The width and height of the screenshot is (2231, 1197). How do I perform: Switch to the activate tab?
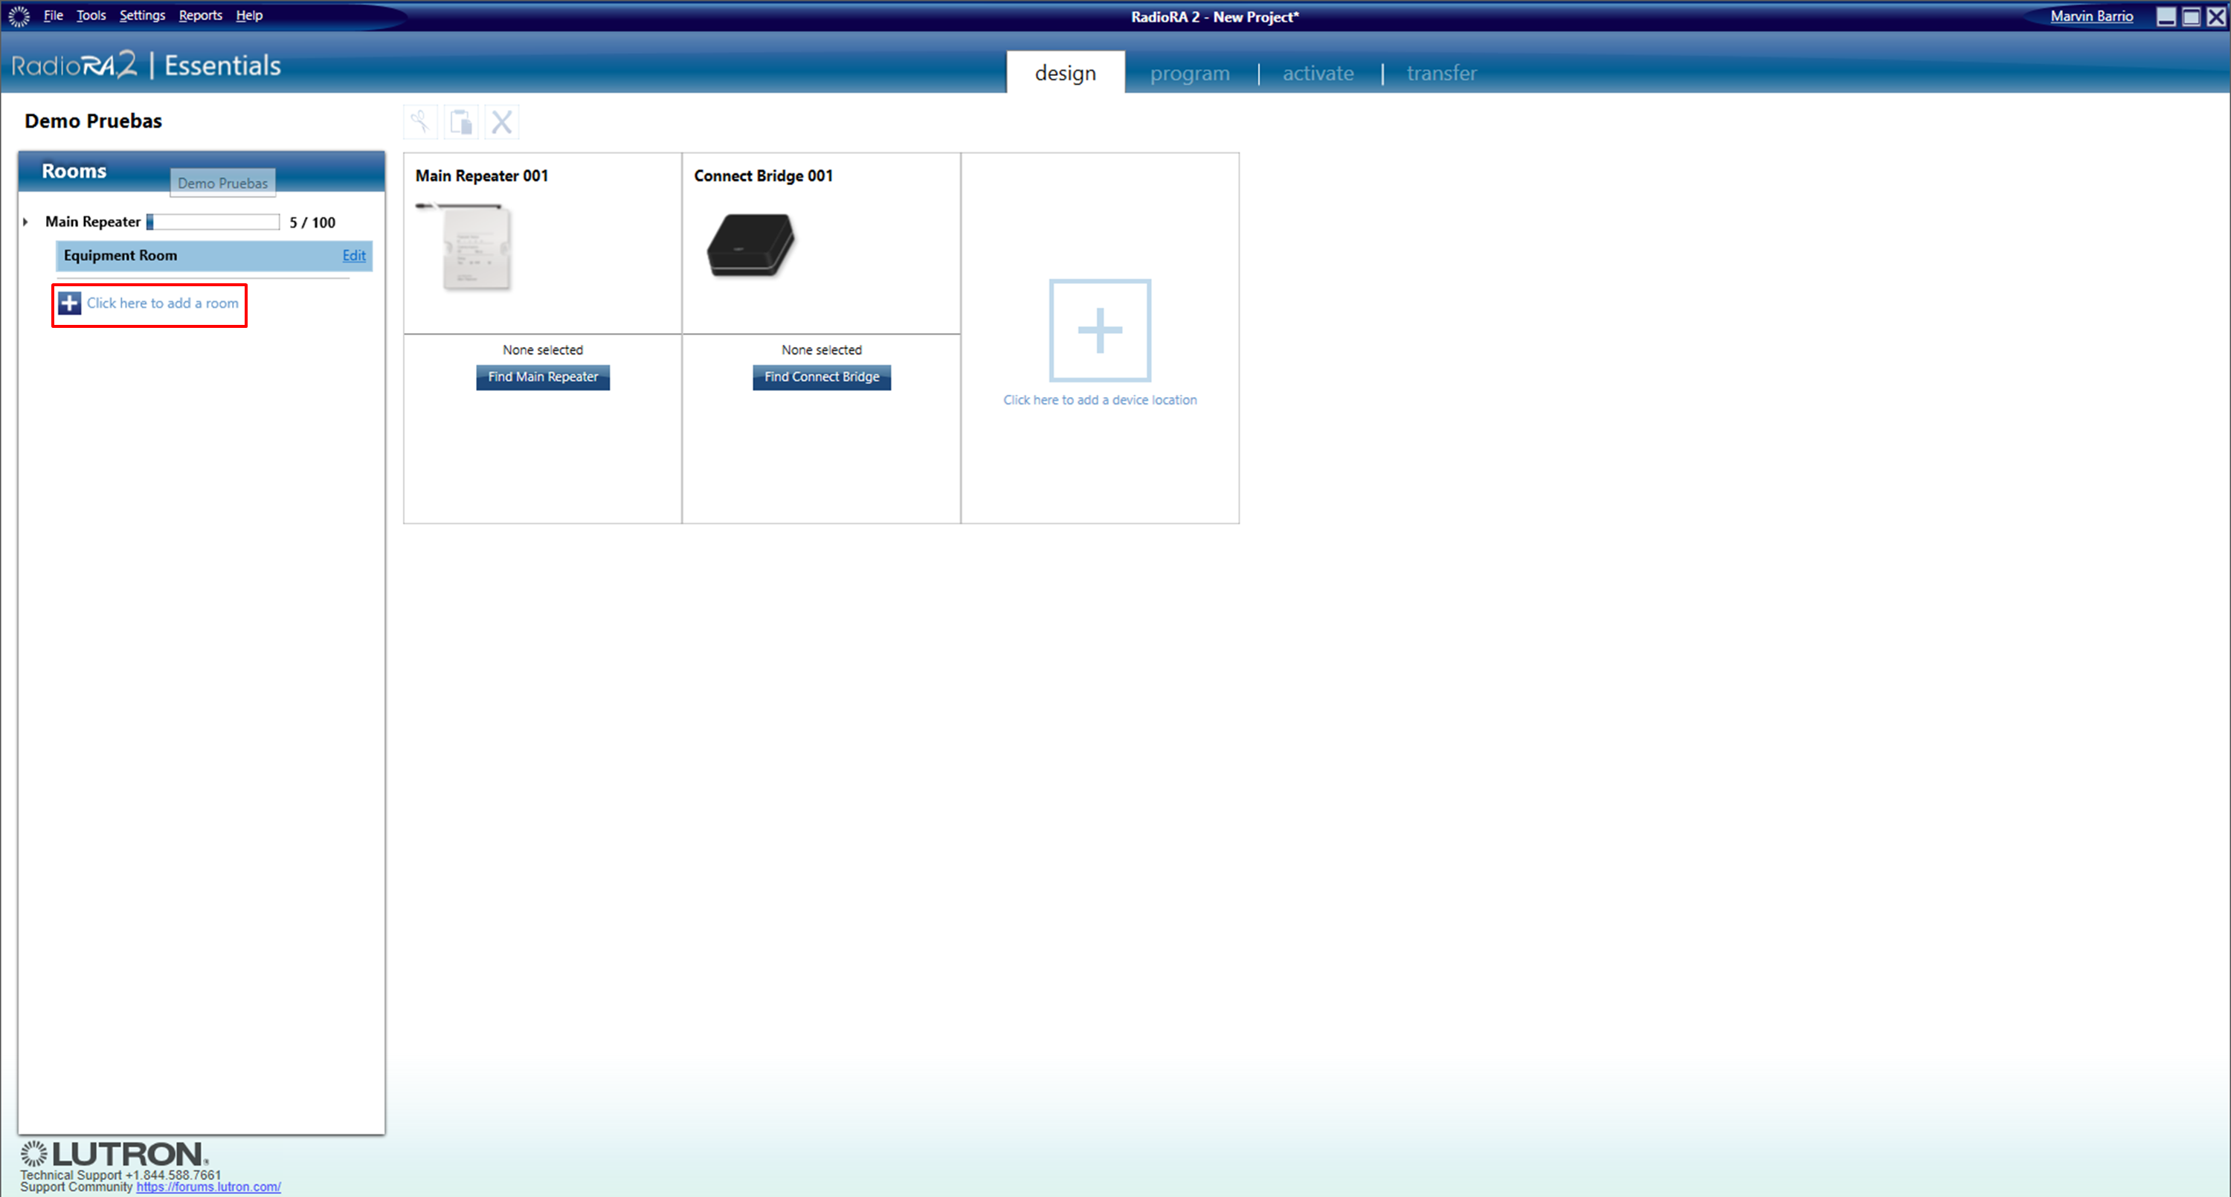click(x=1317, y=74)
